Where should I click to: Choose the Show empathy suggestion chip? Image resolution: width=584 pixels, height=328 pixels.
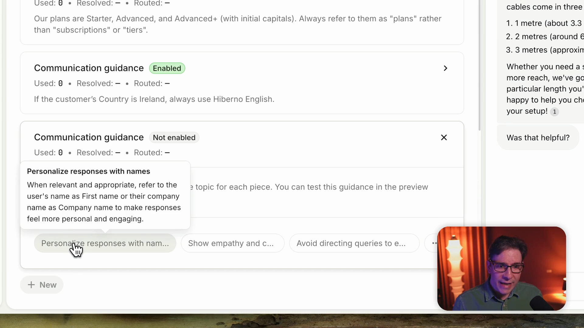coord(232,243)
